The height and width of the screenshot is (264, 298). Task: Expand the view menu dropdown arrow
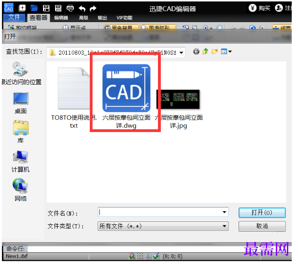pos(230,52)
